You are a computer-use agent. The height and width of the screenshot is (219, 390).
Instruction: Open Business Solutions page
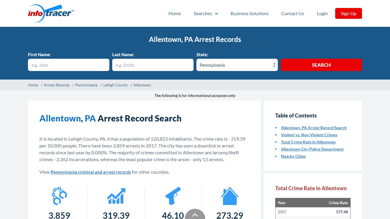pos(250,13)
